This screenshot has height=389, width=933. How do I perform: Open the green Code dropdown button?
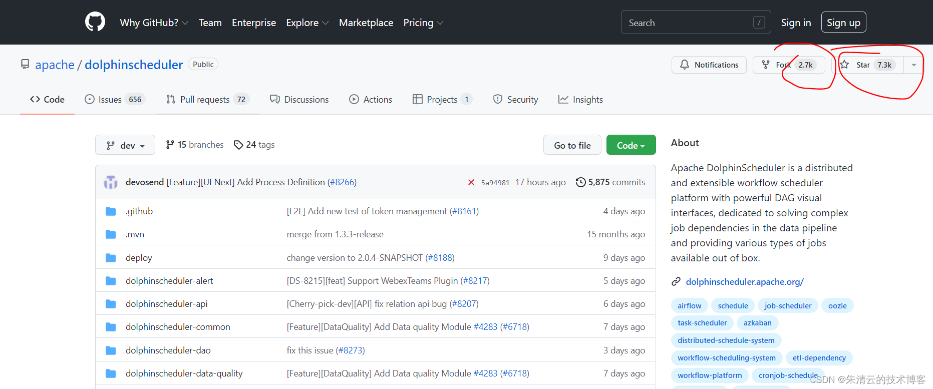click(631, 145)
